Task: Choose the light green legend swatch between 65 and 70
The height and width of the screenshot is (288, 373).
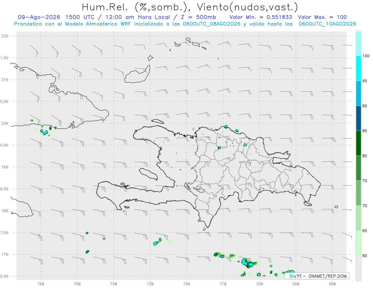Action: tap(358, 218)
